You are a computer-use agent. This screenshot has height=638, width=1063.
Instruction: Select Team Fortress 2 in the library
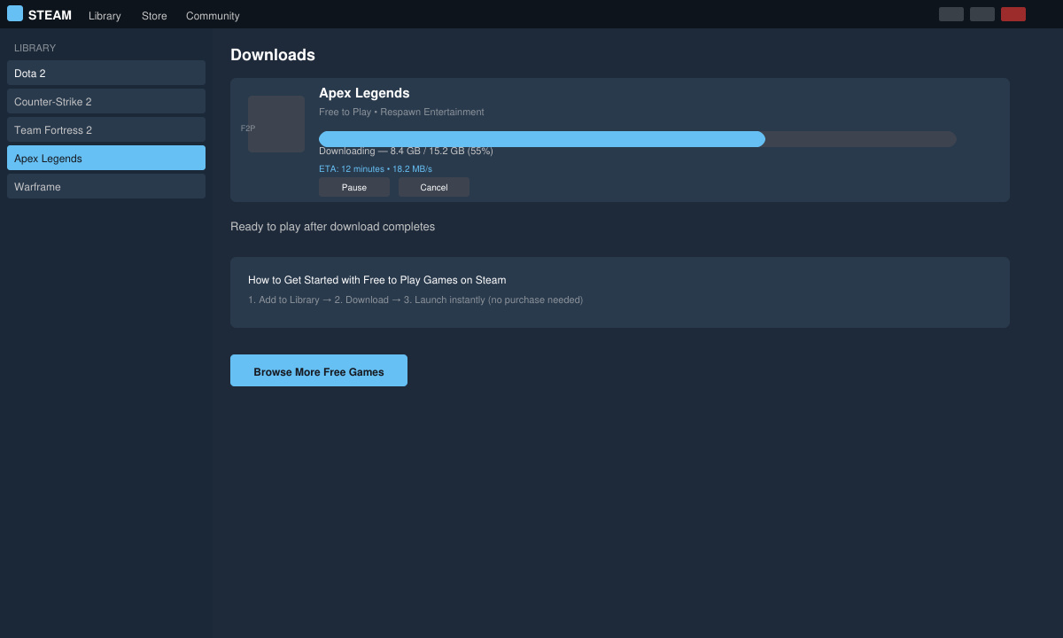[106, 129]
